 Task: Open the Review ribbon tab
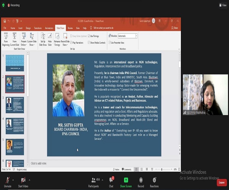click(x=70, y=28)
